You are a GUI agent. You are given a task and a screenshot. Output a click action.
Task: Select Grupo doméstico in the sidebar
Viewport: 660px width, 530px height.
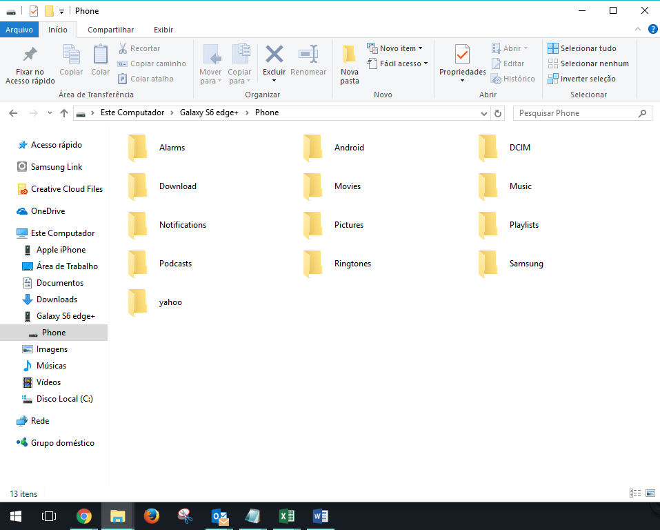(x=62, y=443)
